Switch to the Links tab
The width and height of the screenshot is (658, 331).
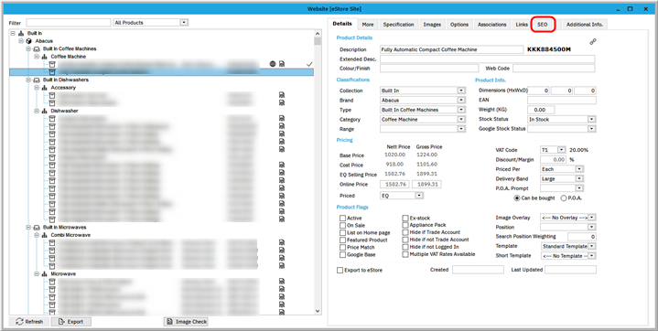point(522,25)
